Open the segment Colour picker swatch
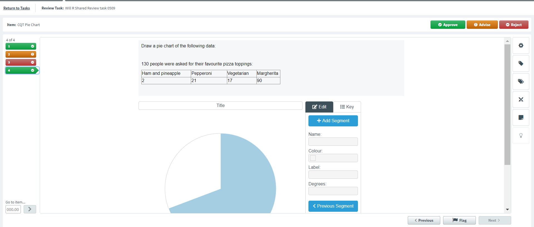The image size is (534, 227). coord(313,158)
